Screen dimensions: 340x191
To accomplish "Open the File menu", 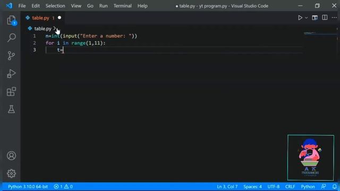I will click(22, 6).
